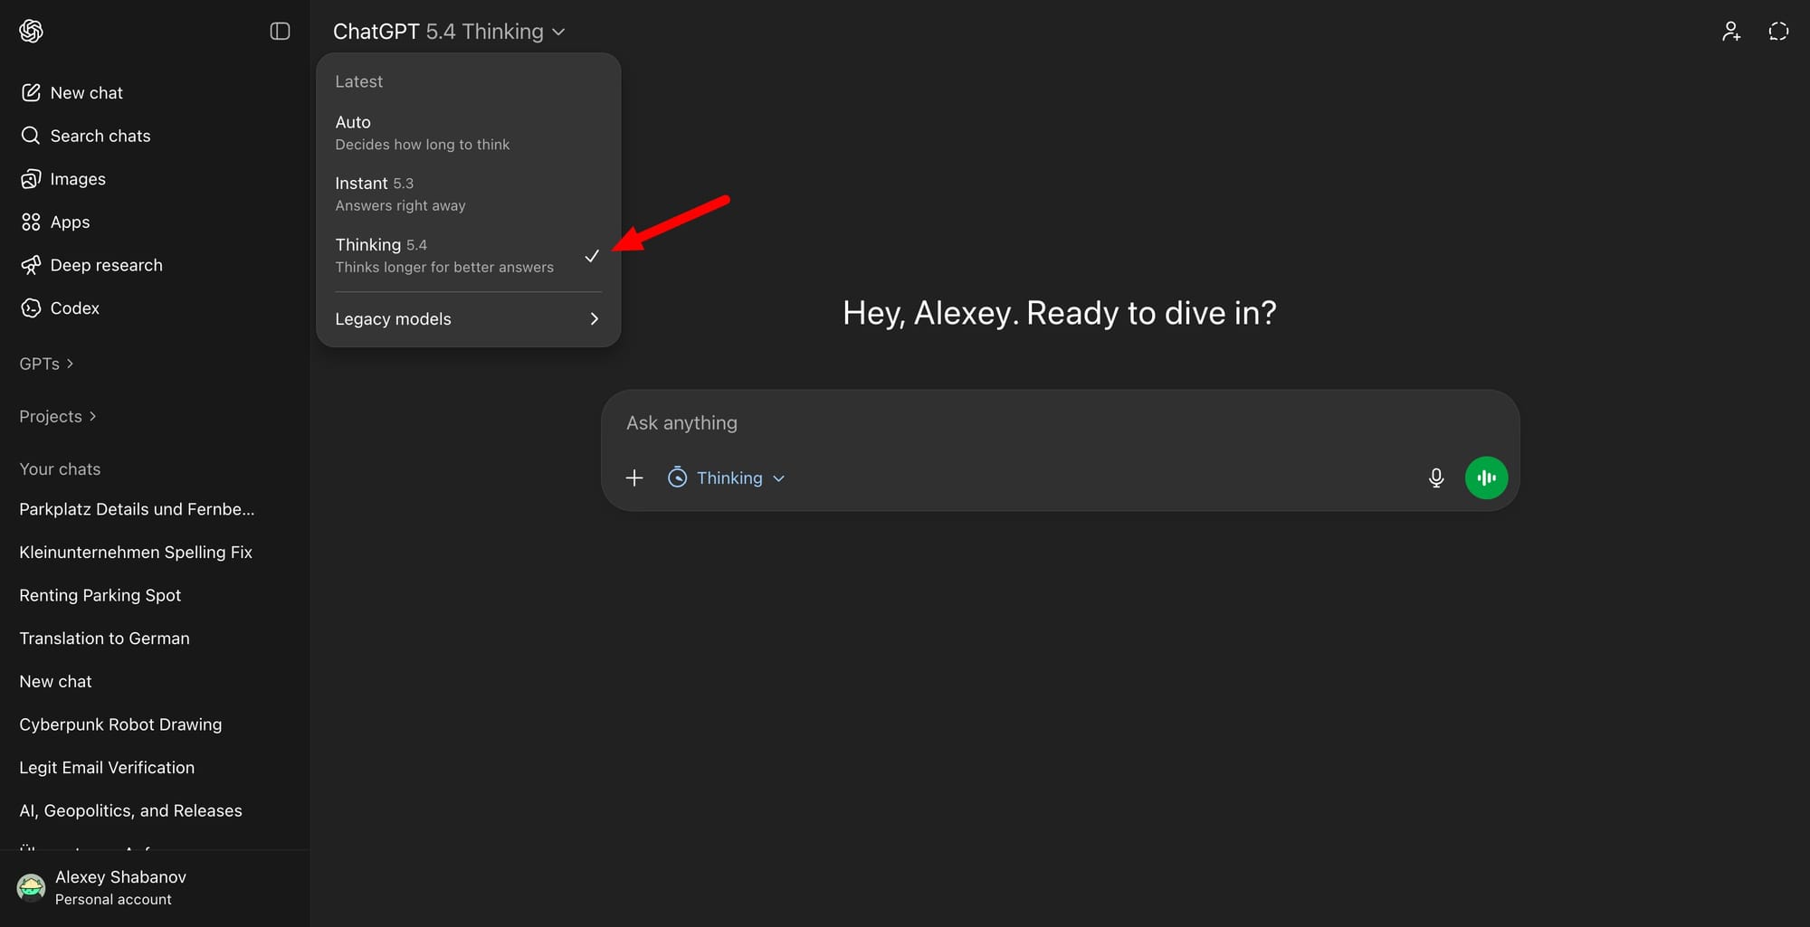
Task: Start voice mode with the green button
Action: tap(1486, 478)
